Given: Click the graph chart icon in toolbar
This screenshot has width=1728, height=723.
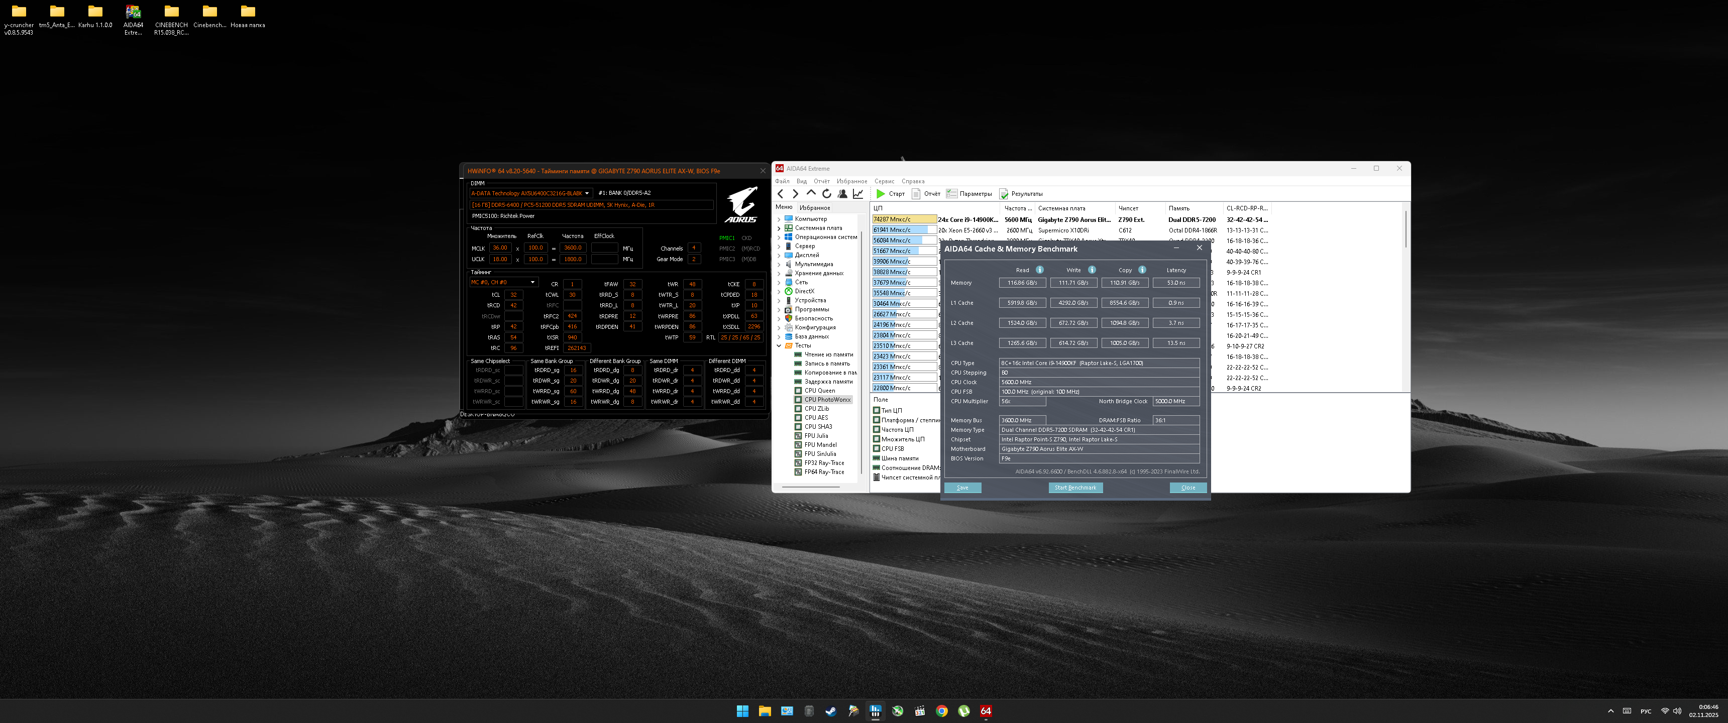Looking at the screenshot, I should pyautogui.click(x=858, y=194).
